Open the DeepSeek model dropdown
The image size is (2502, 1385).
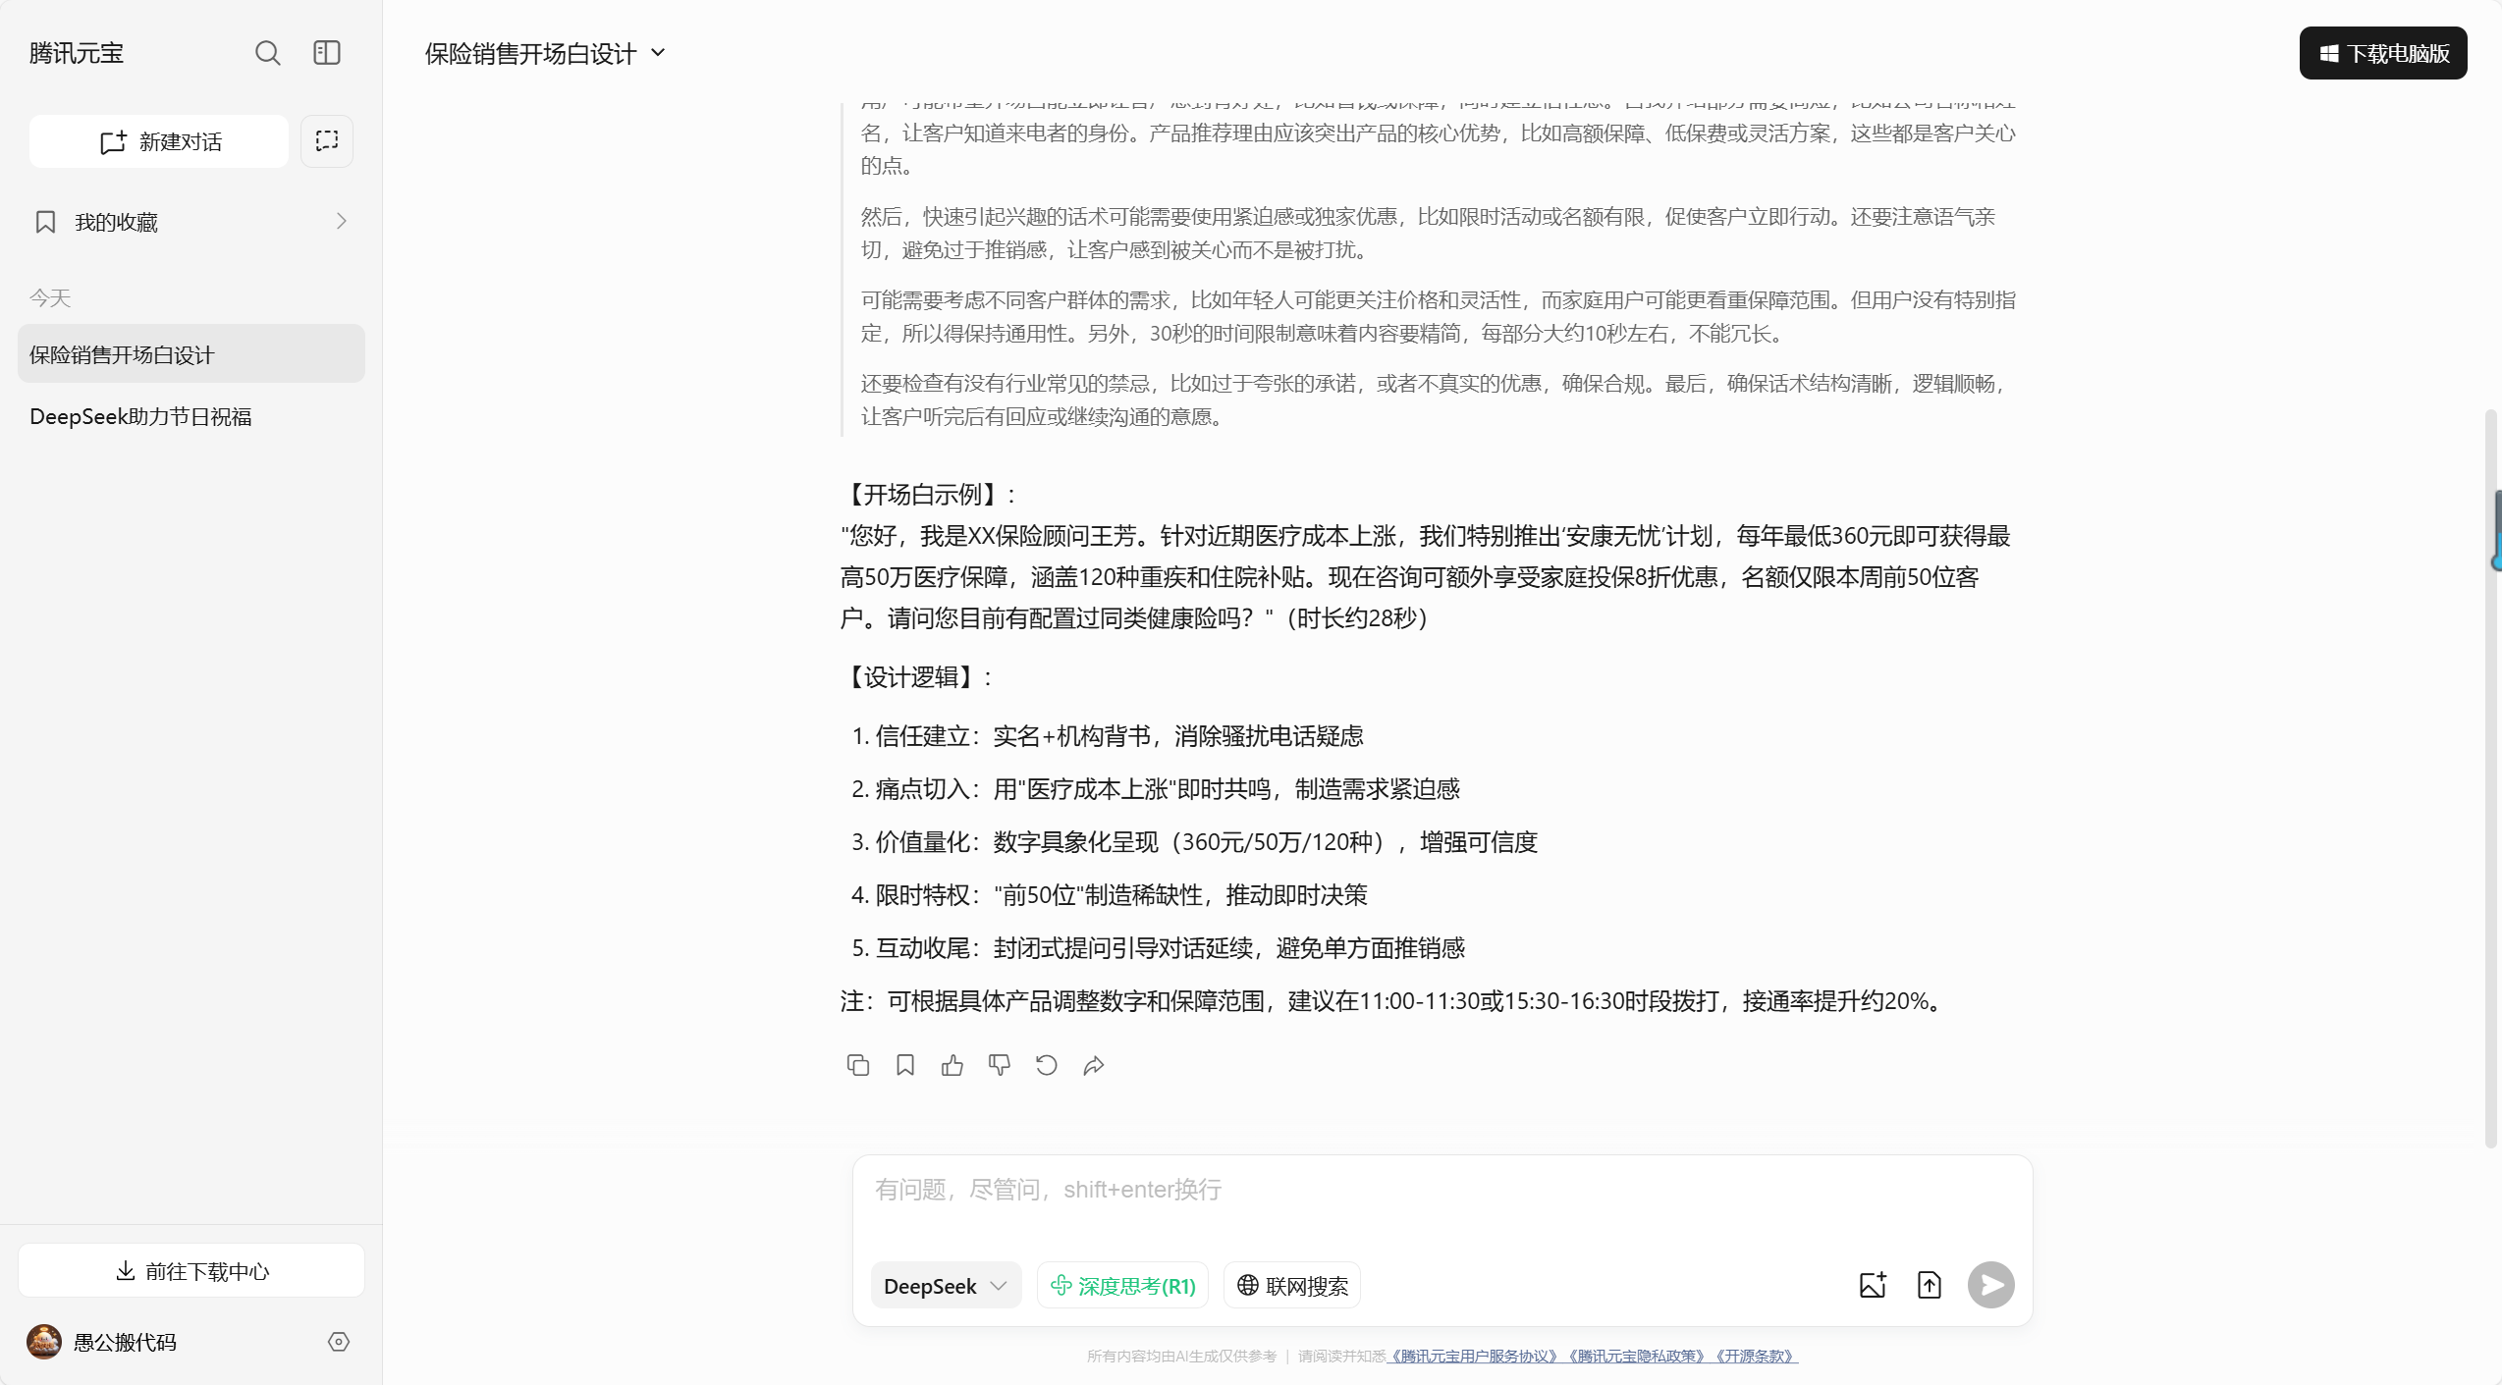coord(945,1284)
